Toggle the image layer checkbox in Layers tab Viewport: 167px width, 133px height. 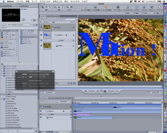[41, 46]
